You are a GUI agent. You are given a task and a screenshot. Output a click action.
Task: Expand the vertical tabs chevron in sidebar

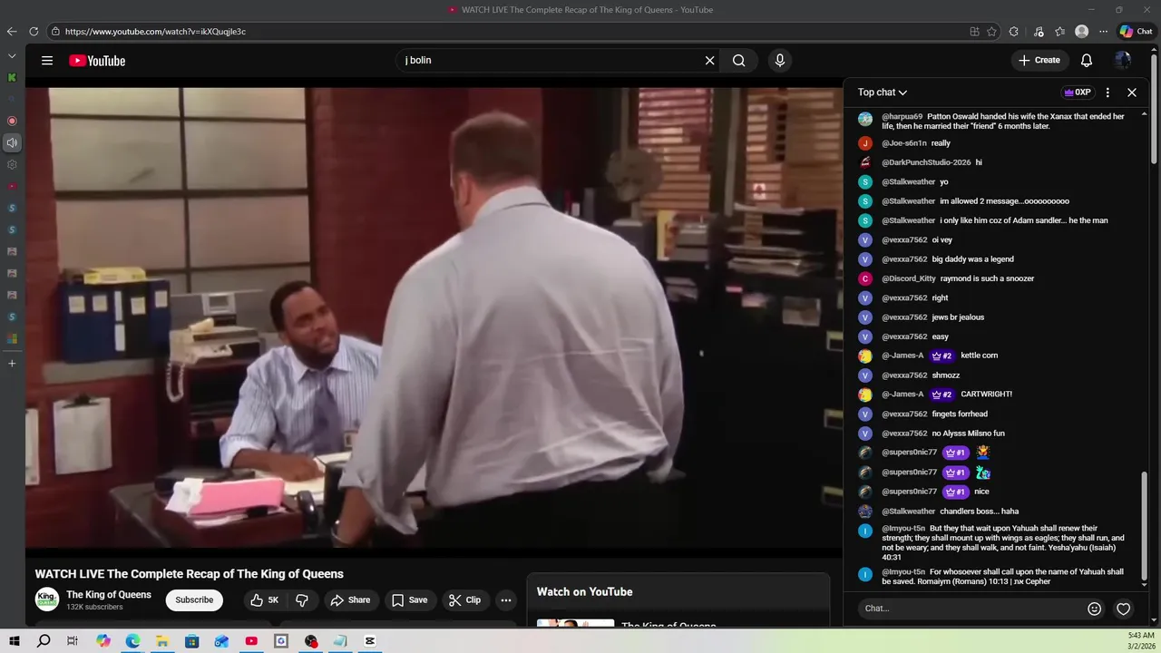pos(12,55)
